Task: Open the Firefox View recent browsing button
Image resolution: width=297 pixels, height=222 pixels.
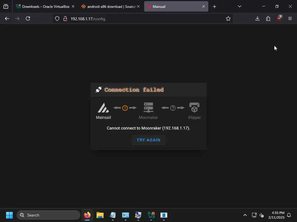Action: click(6, 6)
